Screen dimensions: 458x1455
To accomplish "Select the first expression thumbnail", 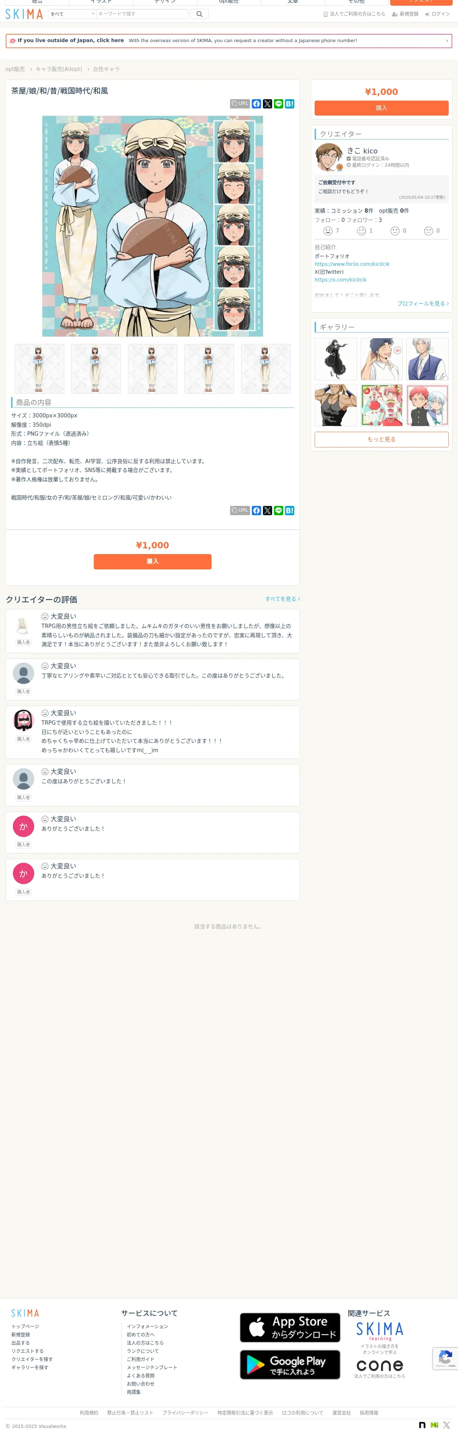I will click(40, 369).
